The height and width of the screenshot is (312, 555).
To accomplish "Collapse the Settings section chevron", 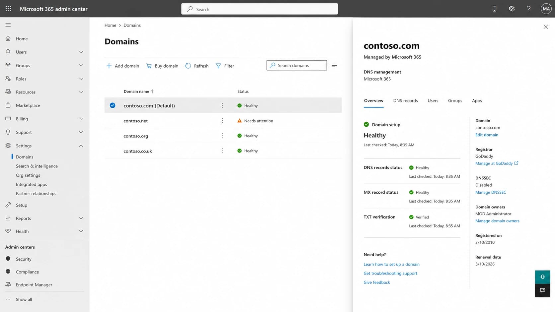I will 81,146.
